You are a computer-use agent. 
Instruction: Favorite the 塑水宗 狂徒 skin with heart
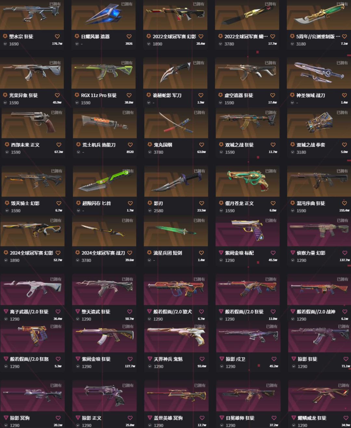57,36
